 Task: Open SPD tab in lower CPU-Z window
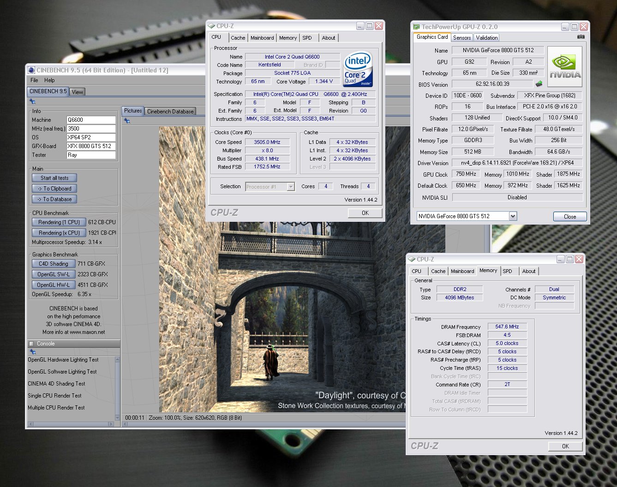click(x=508, y=271)
